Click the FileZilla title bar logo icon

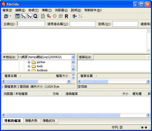pyautogui.click(x=4, y=4)
